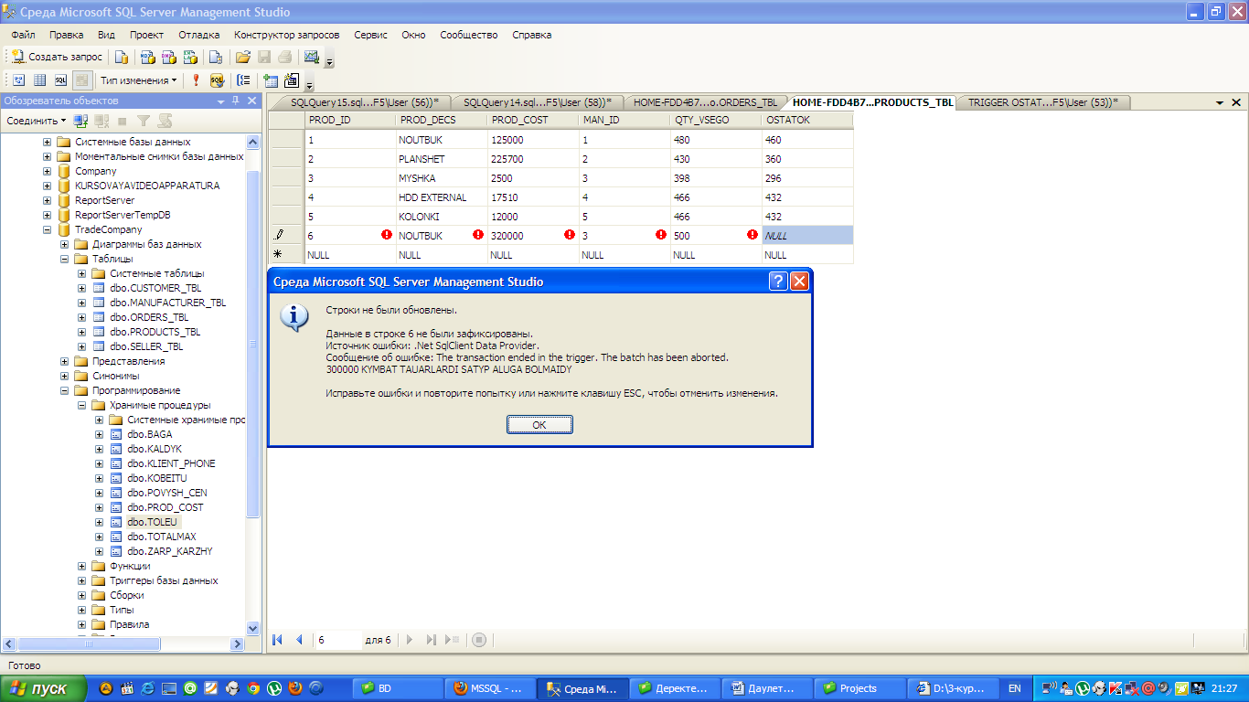Click the MDX query icon
Screen dimensions: 1249x702
coord(147,57)
